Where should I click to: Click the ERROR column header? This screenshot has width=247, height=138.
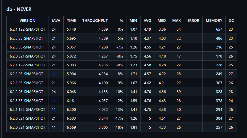pyautogui.click(x=193, y=21)
